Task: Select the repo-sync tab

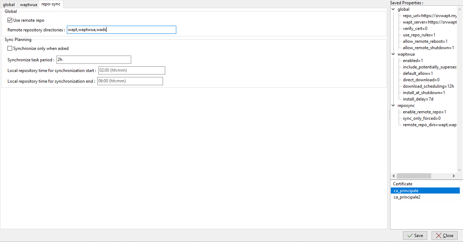Action: click(x=51, y=4)
